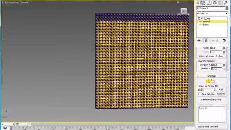
Task: Click 'Event 03' in Select by Event list
Action: click(x=203, y=108)
